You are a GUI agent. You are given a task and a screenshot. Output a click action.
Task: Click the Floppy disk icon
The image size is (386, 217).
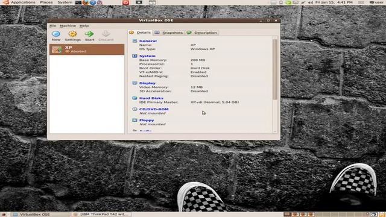pyautogui.click(x=134, y=120)
